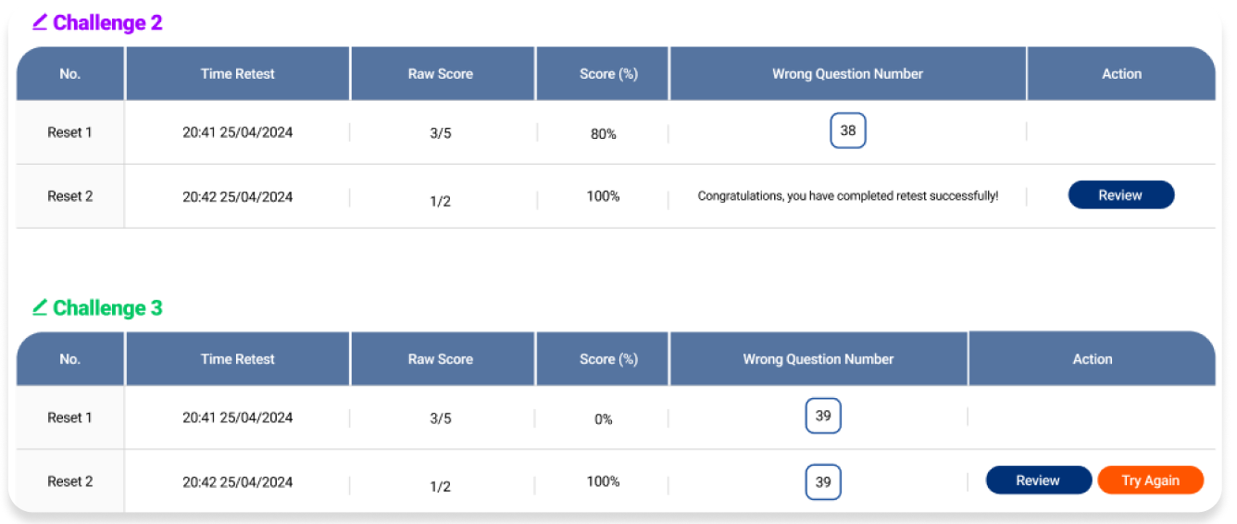Image resolution: width=1237 pixels, height=524 pixels.
Task: Select question 39 badge in Reset 2 row
Action: coord(823,481)
